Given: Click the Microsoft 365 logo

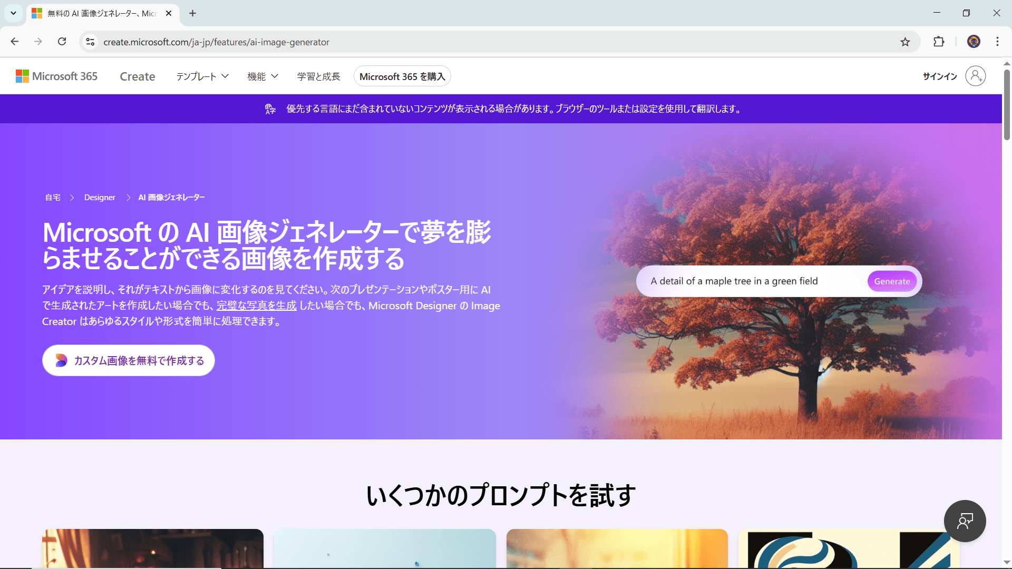Looking at the screenshot, I should click(56, 76).
